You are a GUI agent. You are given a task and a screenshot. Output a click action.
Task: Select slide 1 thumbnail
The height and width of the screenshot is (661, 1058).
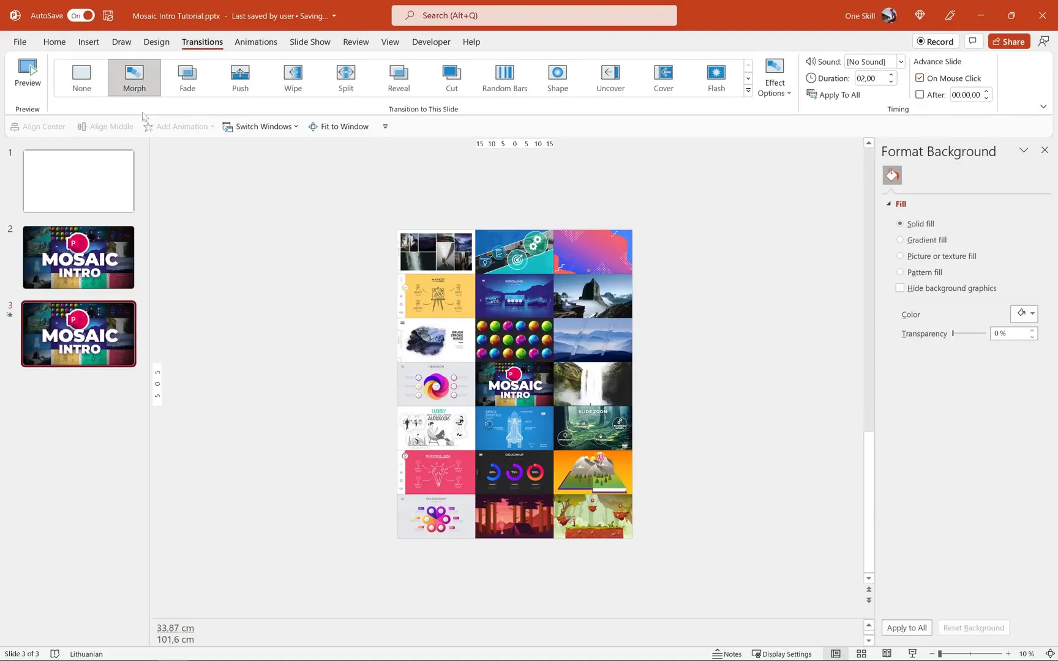78,181
